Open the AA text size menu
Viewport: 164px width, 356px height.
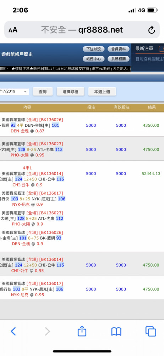click(13, 30)
